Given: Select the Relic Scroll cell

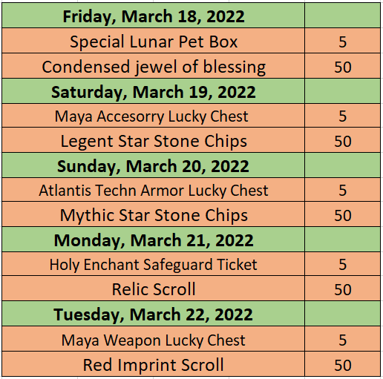Looking at the screenshot, I should click(154, 289).
